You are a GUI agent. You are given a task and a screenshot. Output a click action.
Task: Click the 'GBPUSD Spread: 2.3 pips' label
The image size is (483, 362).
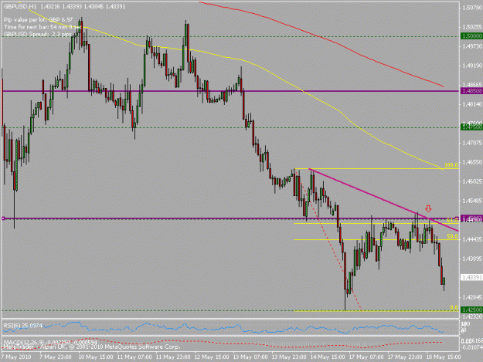[38, 34]
